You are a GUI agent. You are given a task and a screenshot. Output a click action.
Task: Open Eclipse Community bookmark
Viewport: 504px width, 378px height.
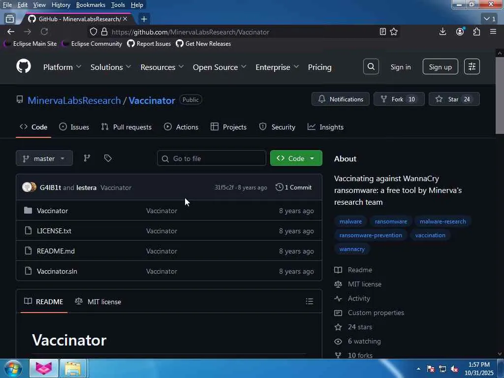(92, 44)
